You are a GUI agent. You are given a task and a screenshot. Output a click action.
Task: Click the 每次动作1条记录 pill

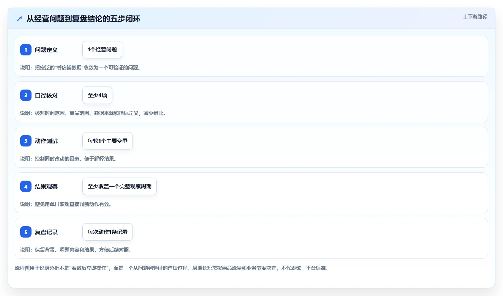point(107,232)
